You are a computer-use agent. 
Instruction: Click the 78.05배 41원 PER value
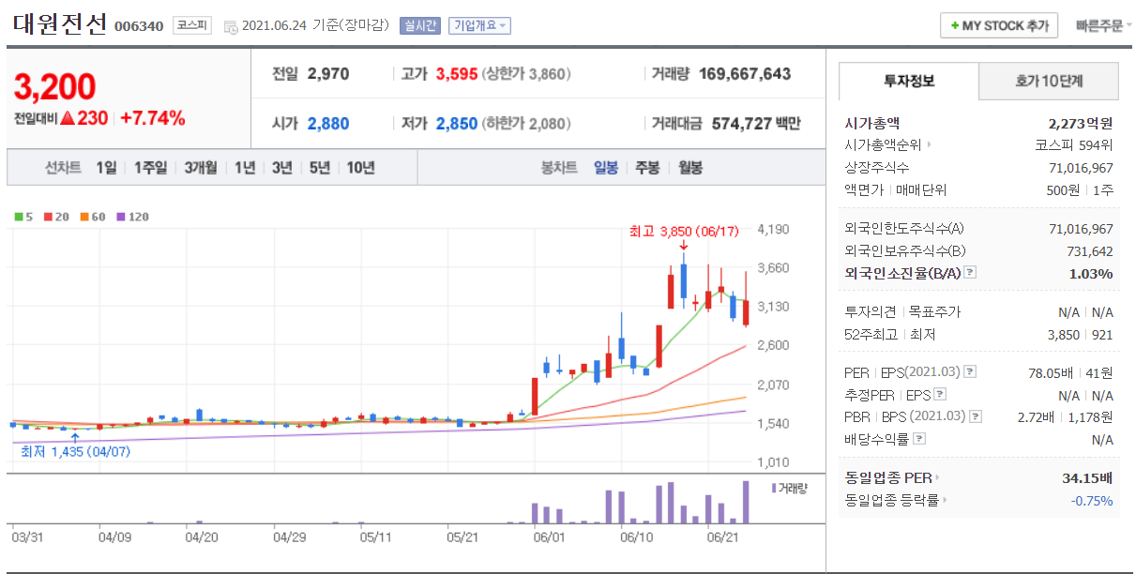click(1070, 371)
